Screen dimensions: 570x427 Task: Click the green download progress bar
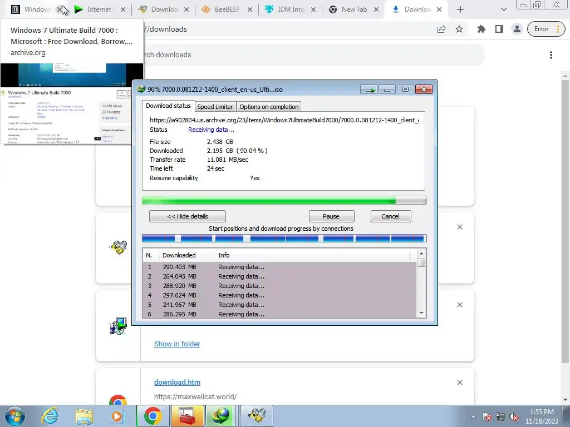284,200
